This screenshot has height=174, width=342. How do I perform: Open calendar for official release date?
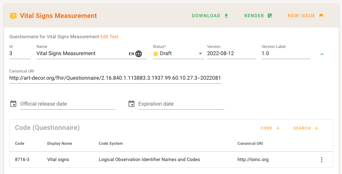tap(13, 104)
